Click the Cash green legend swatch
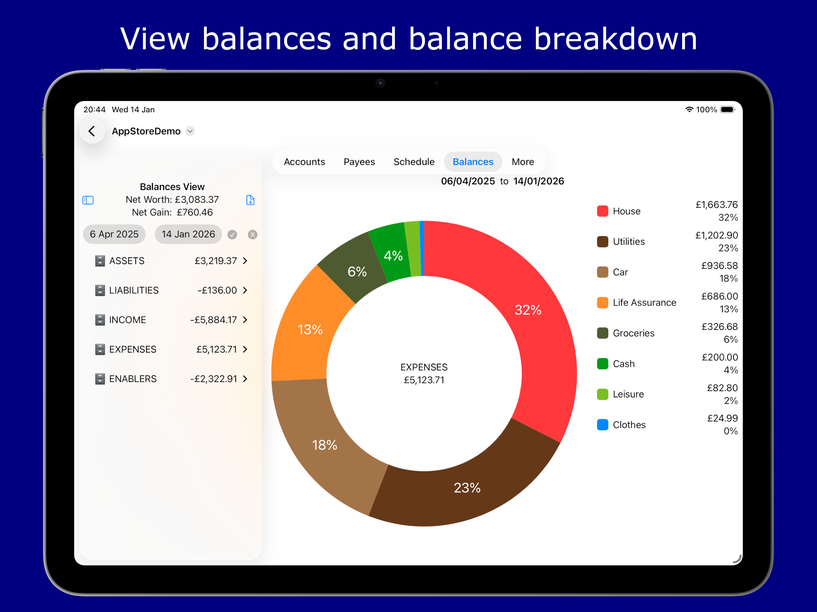 tap(603, 364)
